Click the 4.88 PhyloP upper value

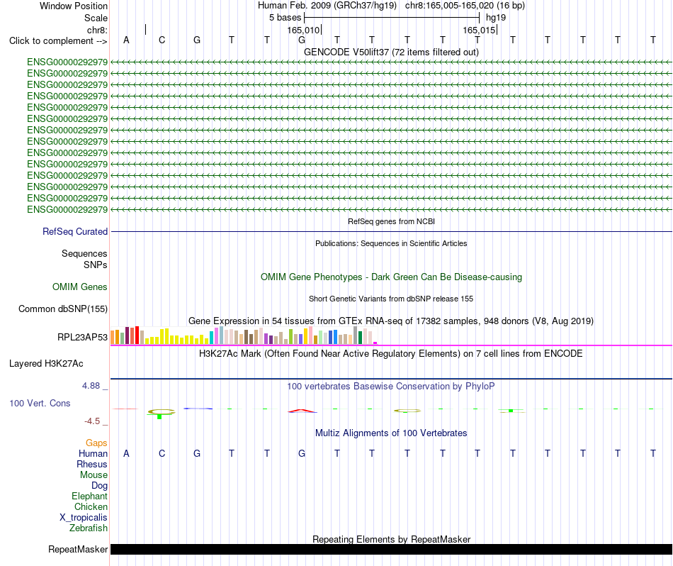coord(91,386)
